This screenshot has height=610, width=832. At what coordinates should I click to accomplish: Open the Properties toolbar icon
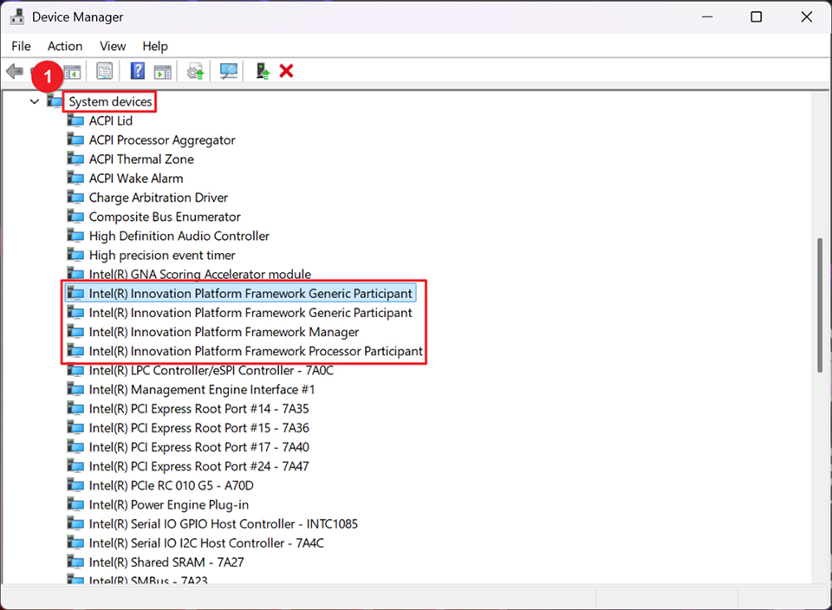coord(105,70)
